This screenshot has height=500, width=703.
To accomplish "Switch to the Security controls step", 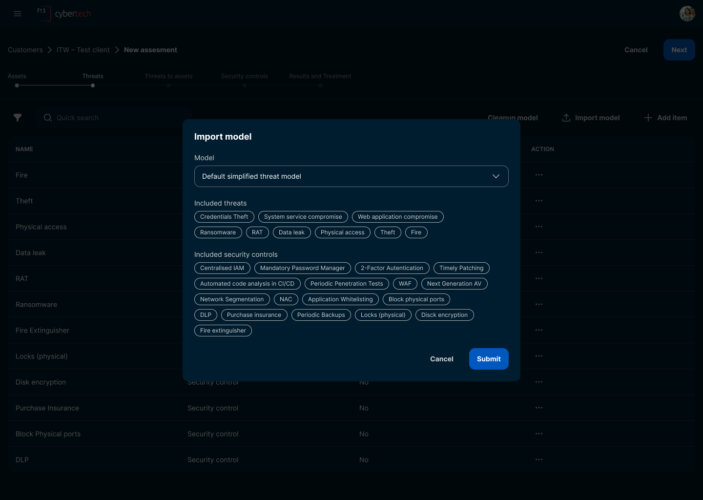I will tap(244, 76).
